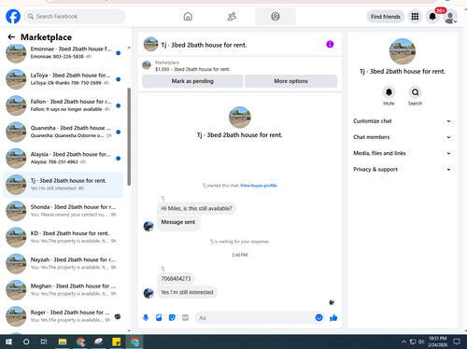Select Tj conversation in the list
This screenshot has width=467, height=349.
coord(64,185)
